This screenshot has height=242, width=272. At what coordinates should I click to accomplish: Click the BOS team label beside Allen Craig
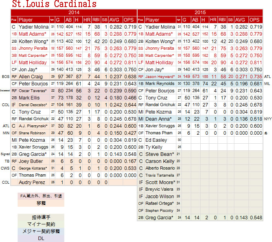tap(5, 77)
